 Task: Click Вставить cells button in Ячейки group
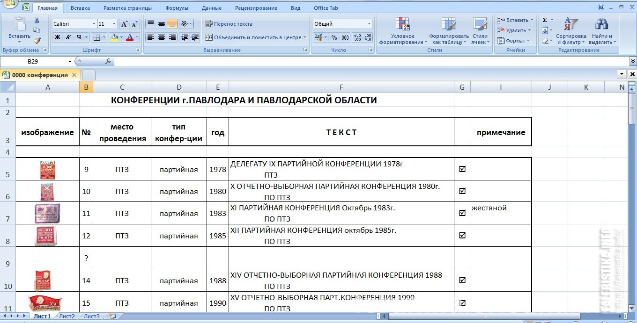coord(514,20)
